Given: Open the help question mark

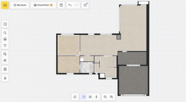Looking at the screenshot, I should pos(85,5).
